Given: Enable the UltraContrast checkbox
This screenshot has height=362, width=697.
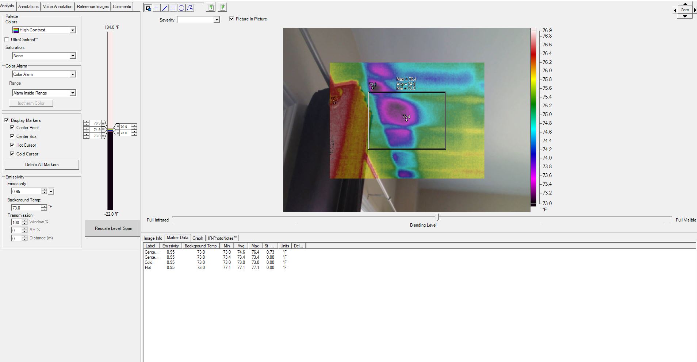Looking at the screenshot, I should [x=7, y=39].
